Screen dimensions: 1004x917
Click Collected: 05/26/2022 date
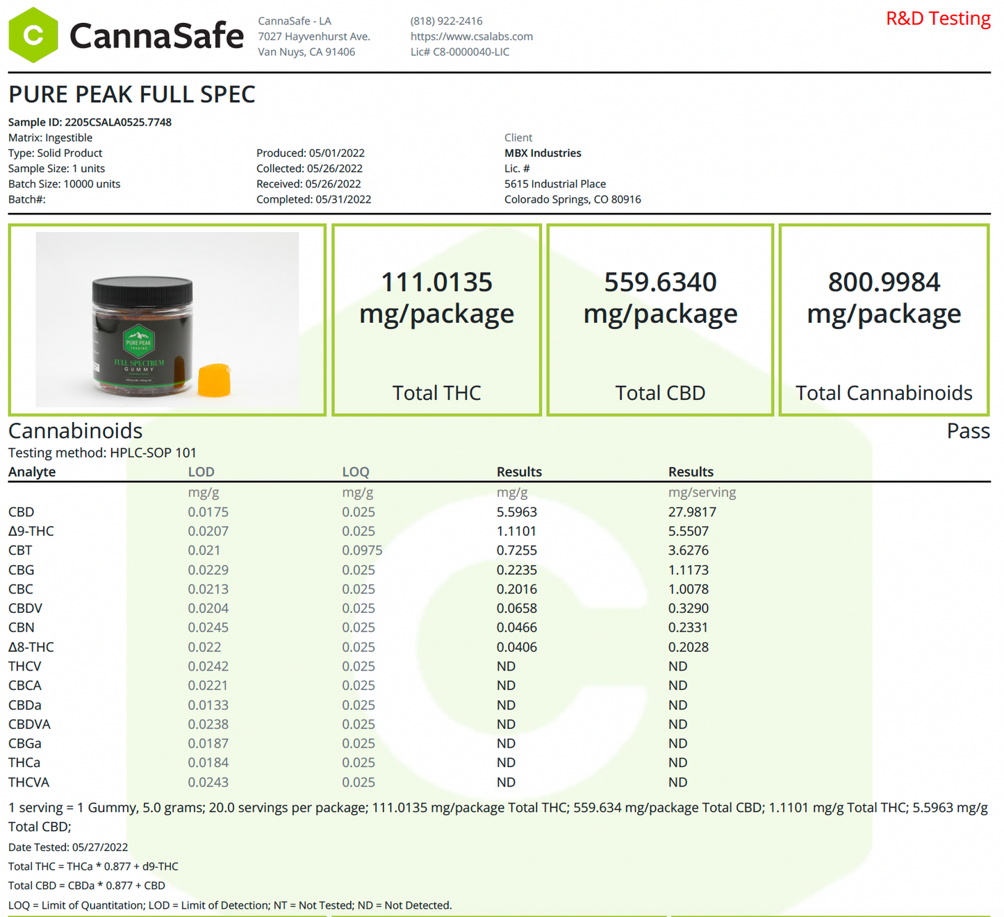[x=309, y=169]
